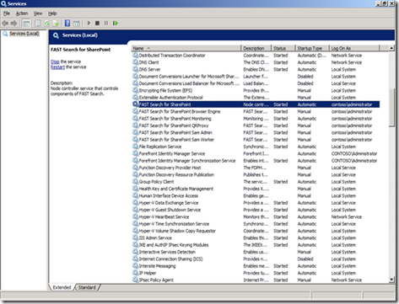This screenshot has height=304, width=399.
Task: Select Hyper-V Guest Shutdown Service
Action: pos(256,210)
